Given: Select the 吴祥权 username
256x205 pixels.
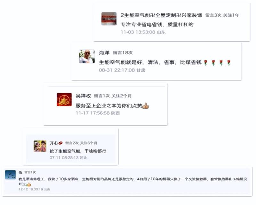Looking at the screenshot, I should [83, 96].
